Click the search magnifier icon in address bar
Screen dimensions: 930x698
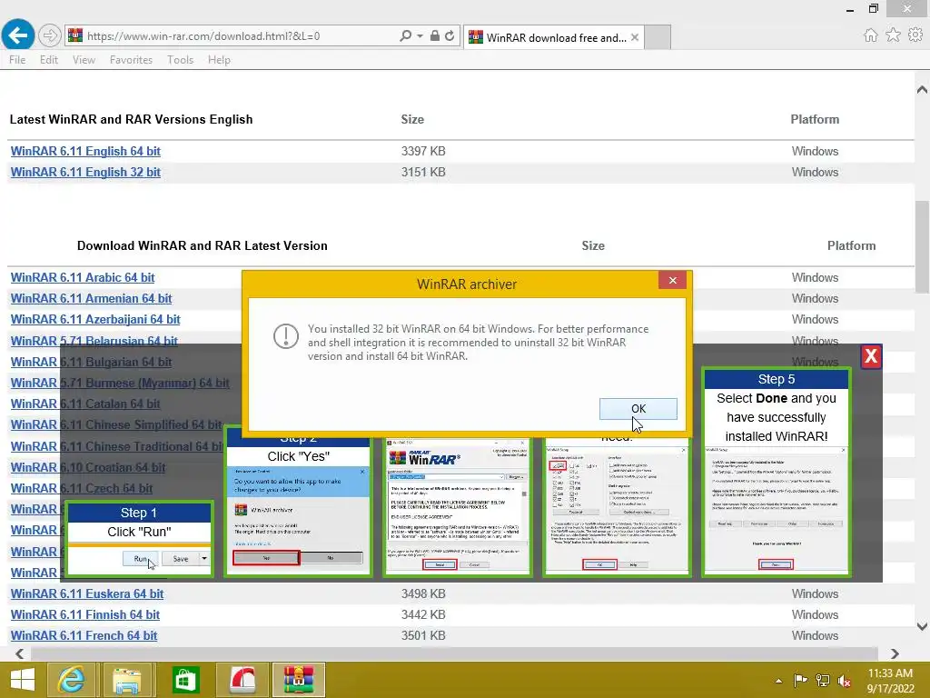click(x=405, y=35)
